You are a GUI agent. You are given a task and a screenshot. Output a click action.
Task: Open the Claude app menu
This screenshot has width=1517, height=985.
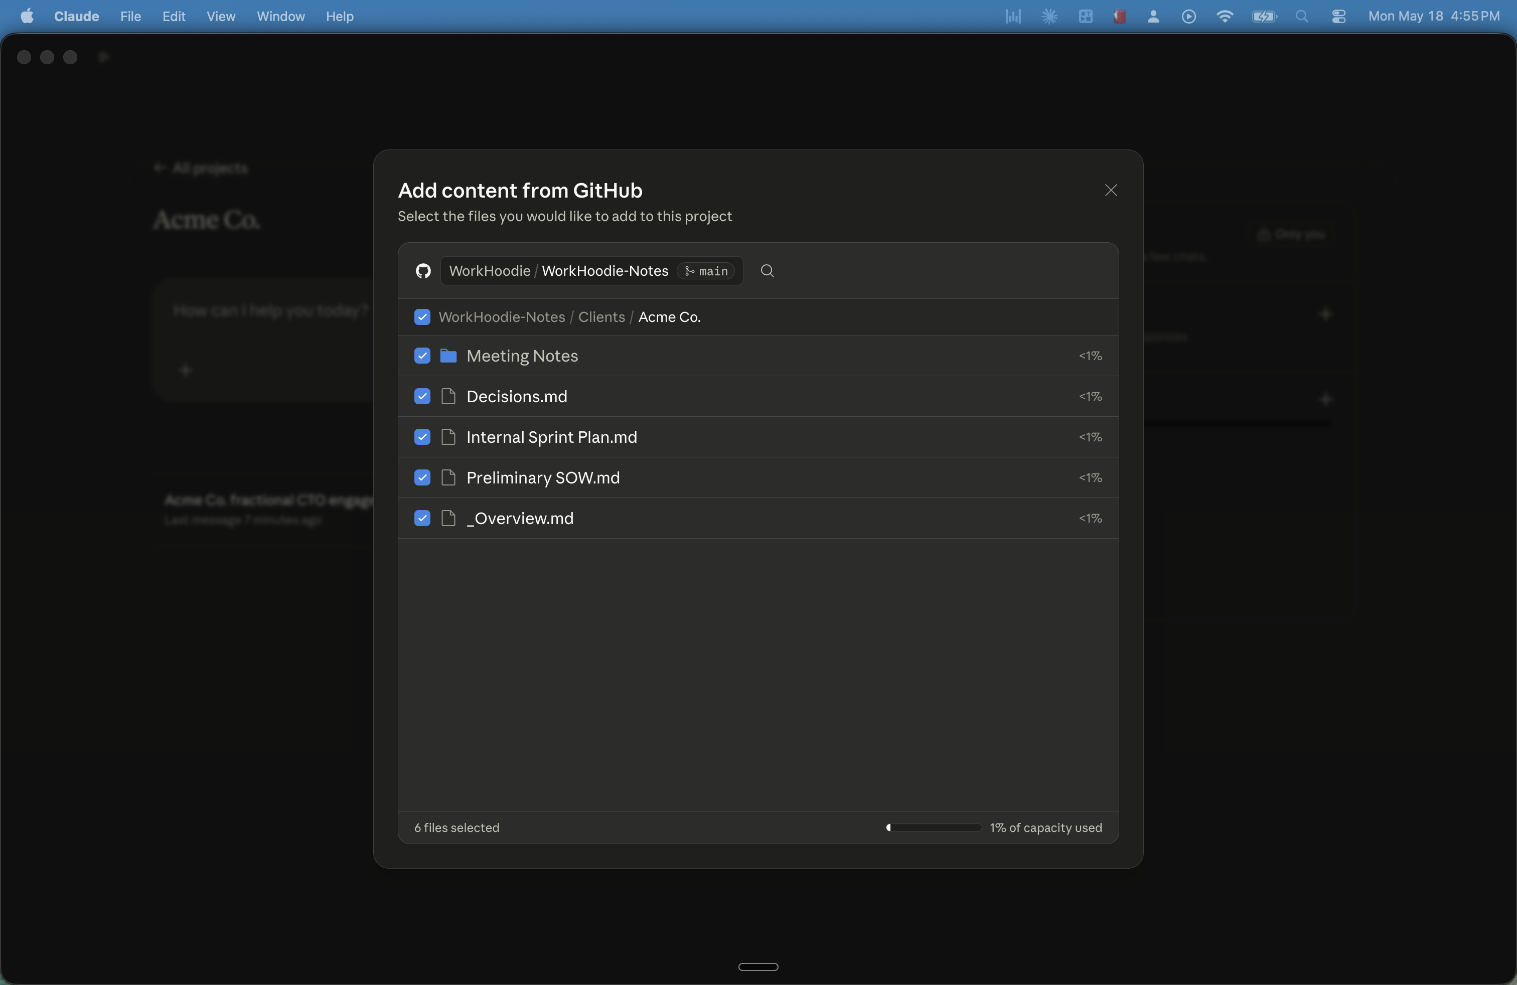76,16
